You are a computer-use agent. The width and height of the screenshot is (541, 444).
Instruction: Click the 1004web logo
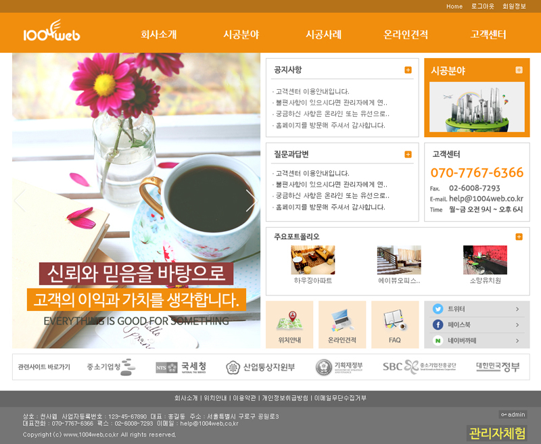click(51, 34)
